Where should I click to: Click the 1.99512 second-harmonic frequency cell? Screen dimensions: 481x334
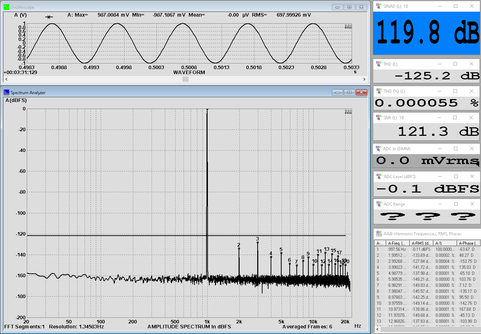398,255
